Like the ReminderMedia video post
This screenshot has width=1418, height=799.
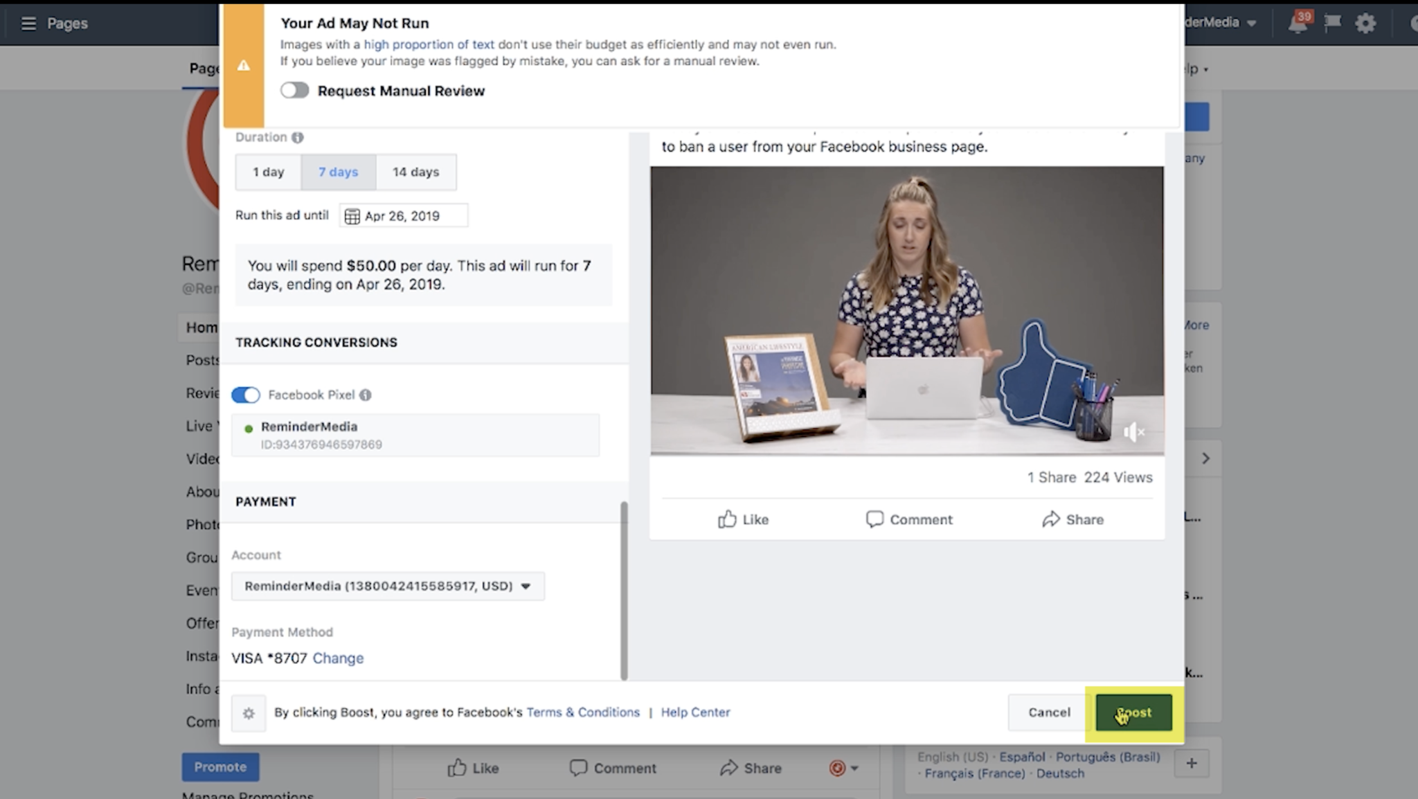tap(743, 519)
